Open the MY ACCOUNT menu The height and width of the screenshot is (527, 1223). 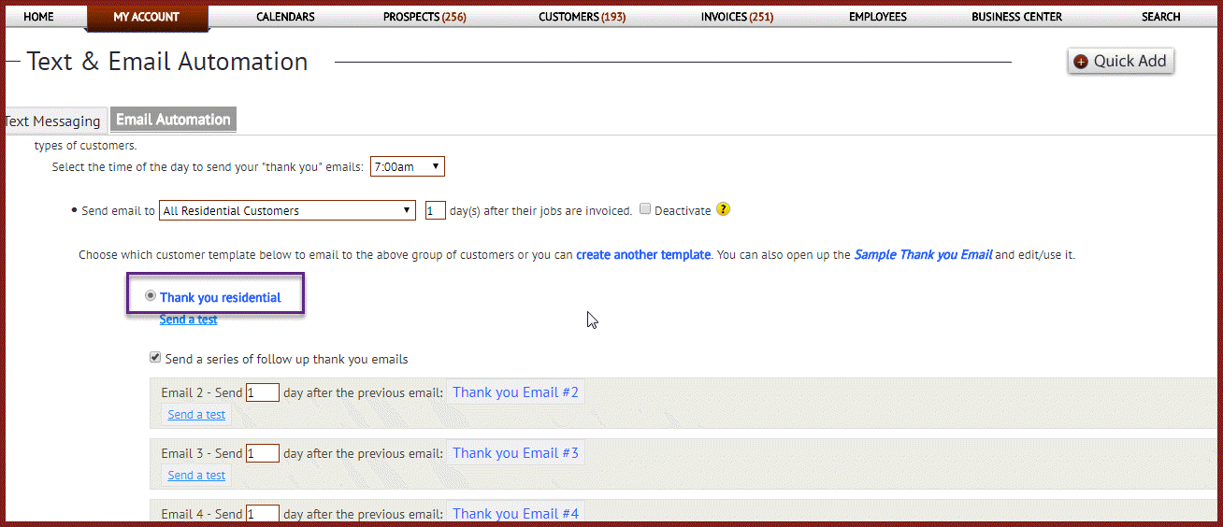pyautogui.click(x=147, y=17)
